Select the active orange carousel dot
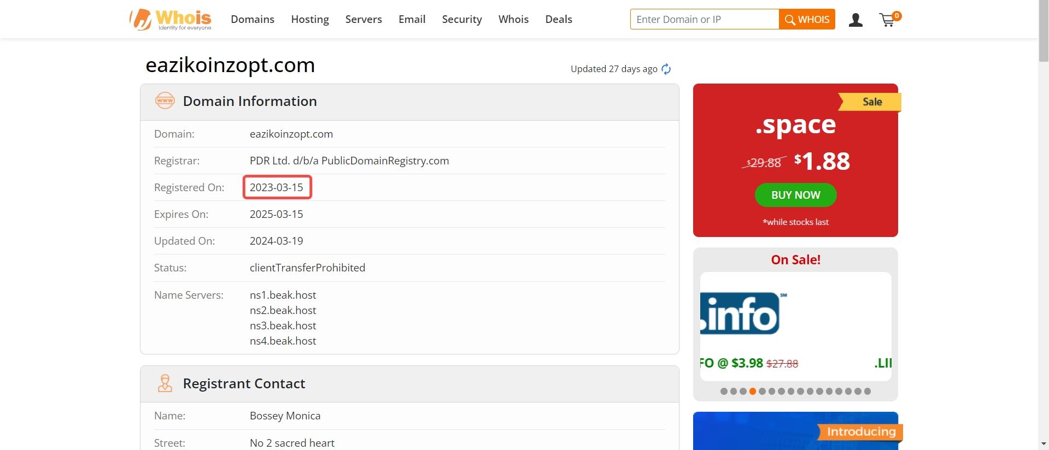1049x450 pixels. point(753,391)
